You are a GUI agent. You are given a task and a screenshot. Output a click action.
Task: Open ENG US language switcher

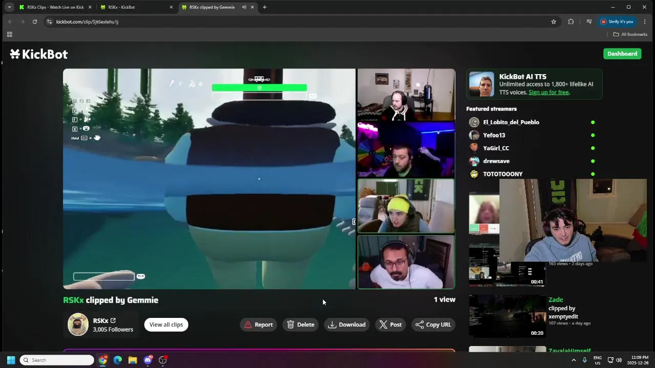pyautogui.click(x=597, y=360)
